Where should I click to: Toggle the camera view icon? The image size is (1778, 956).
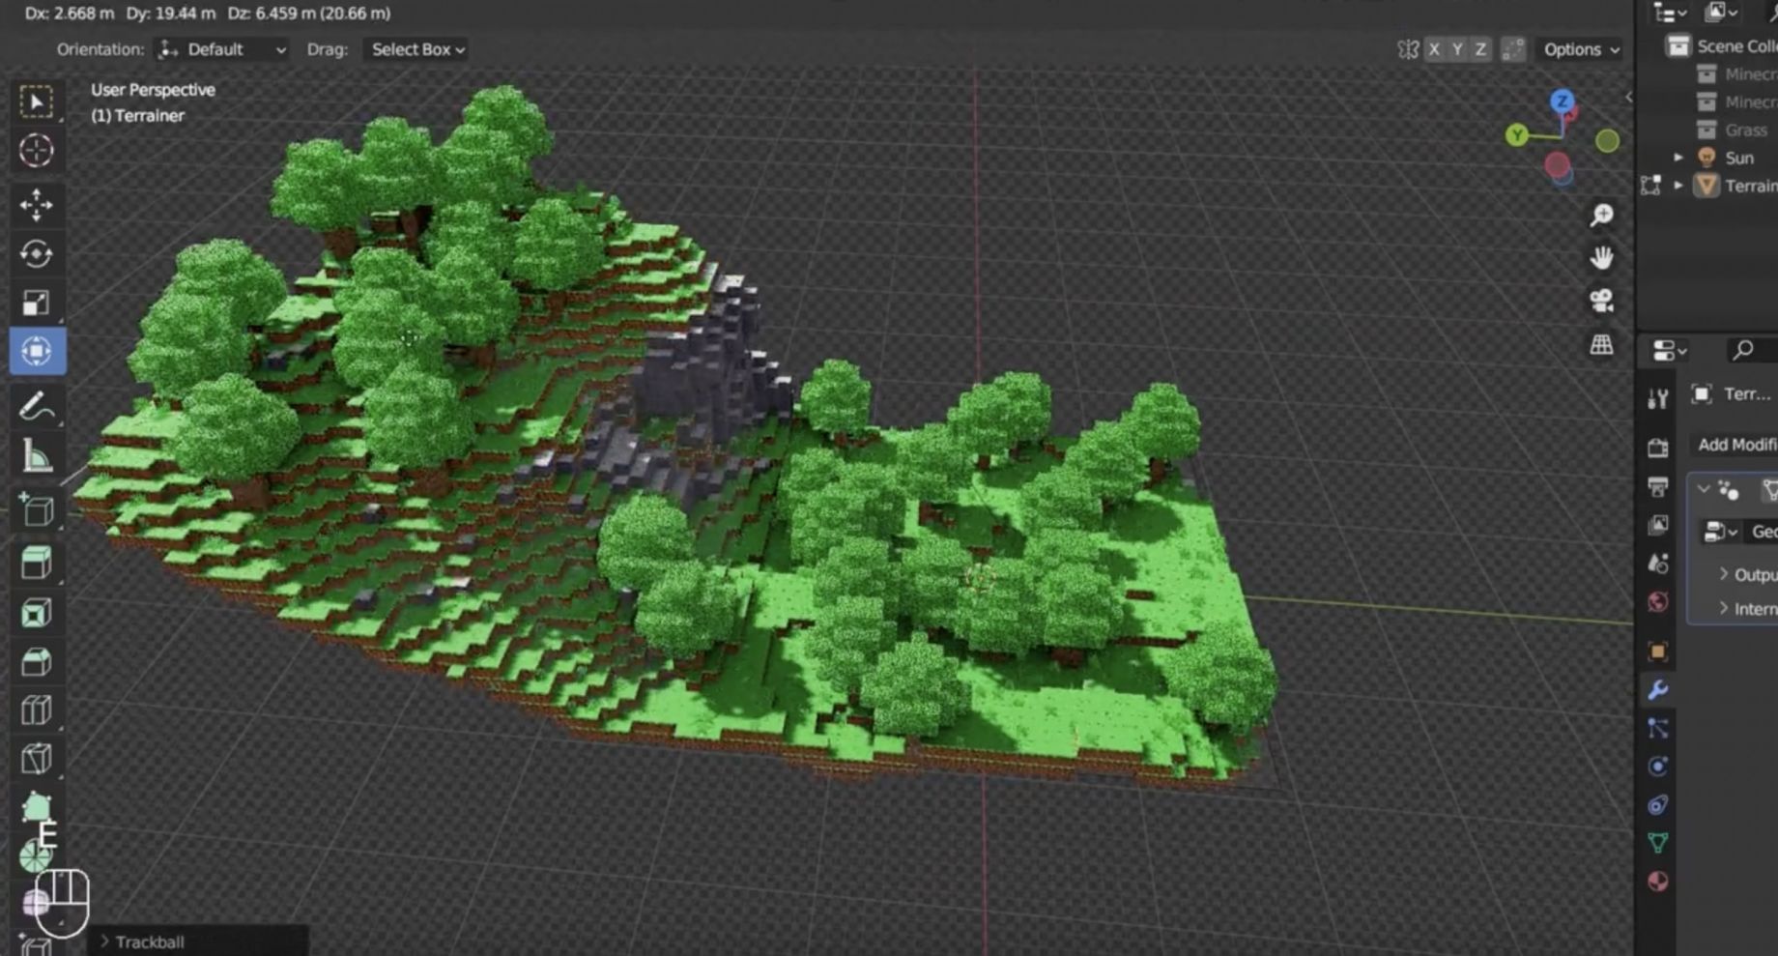[x=1601, y=301]
